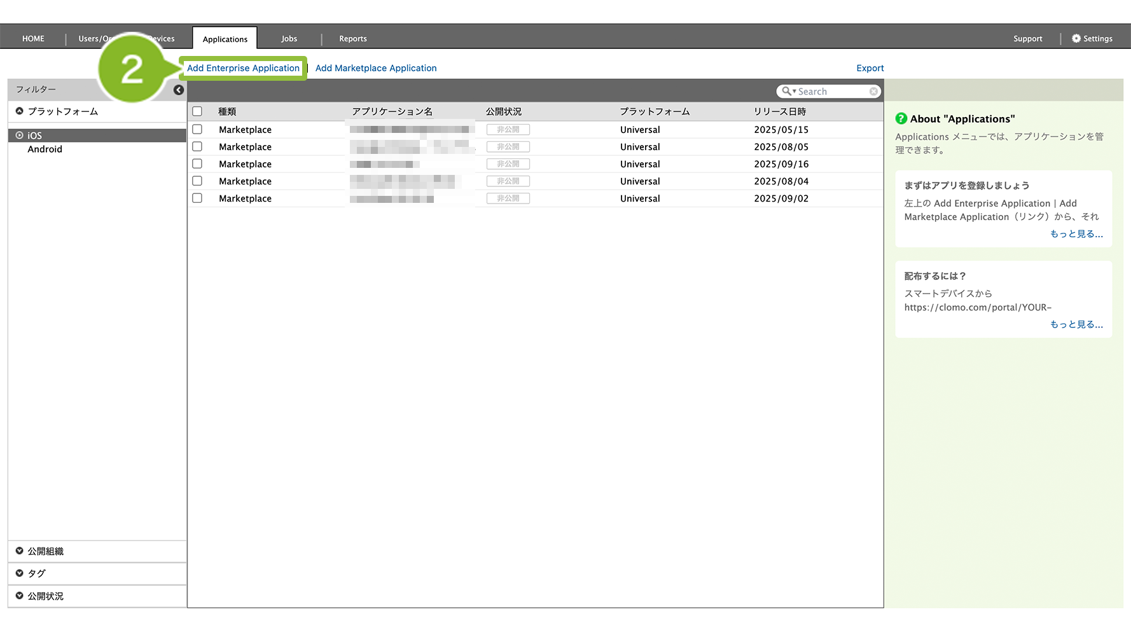Tick the checkbox for the 2025/09/02 row
The width and height of the screenshot is (1131, 636).
(197, 198)
